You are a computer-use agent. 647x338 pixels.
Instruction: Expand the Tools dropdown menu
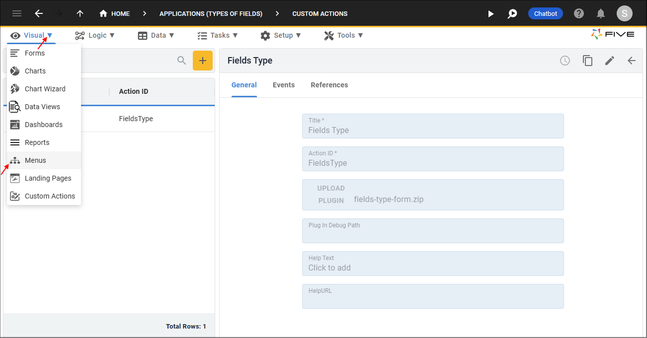pyautogui.click(x=343, y=35)
